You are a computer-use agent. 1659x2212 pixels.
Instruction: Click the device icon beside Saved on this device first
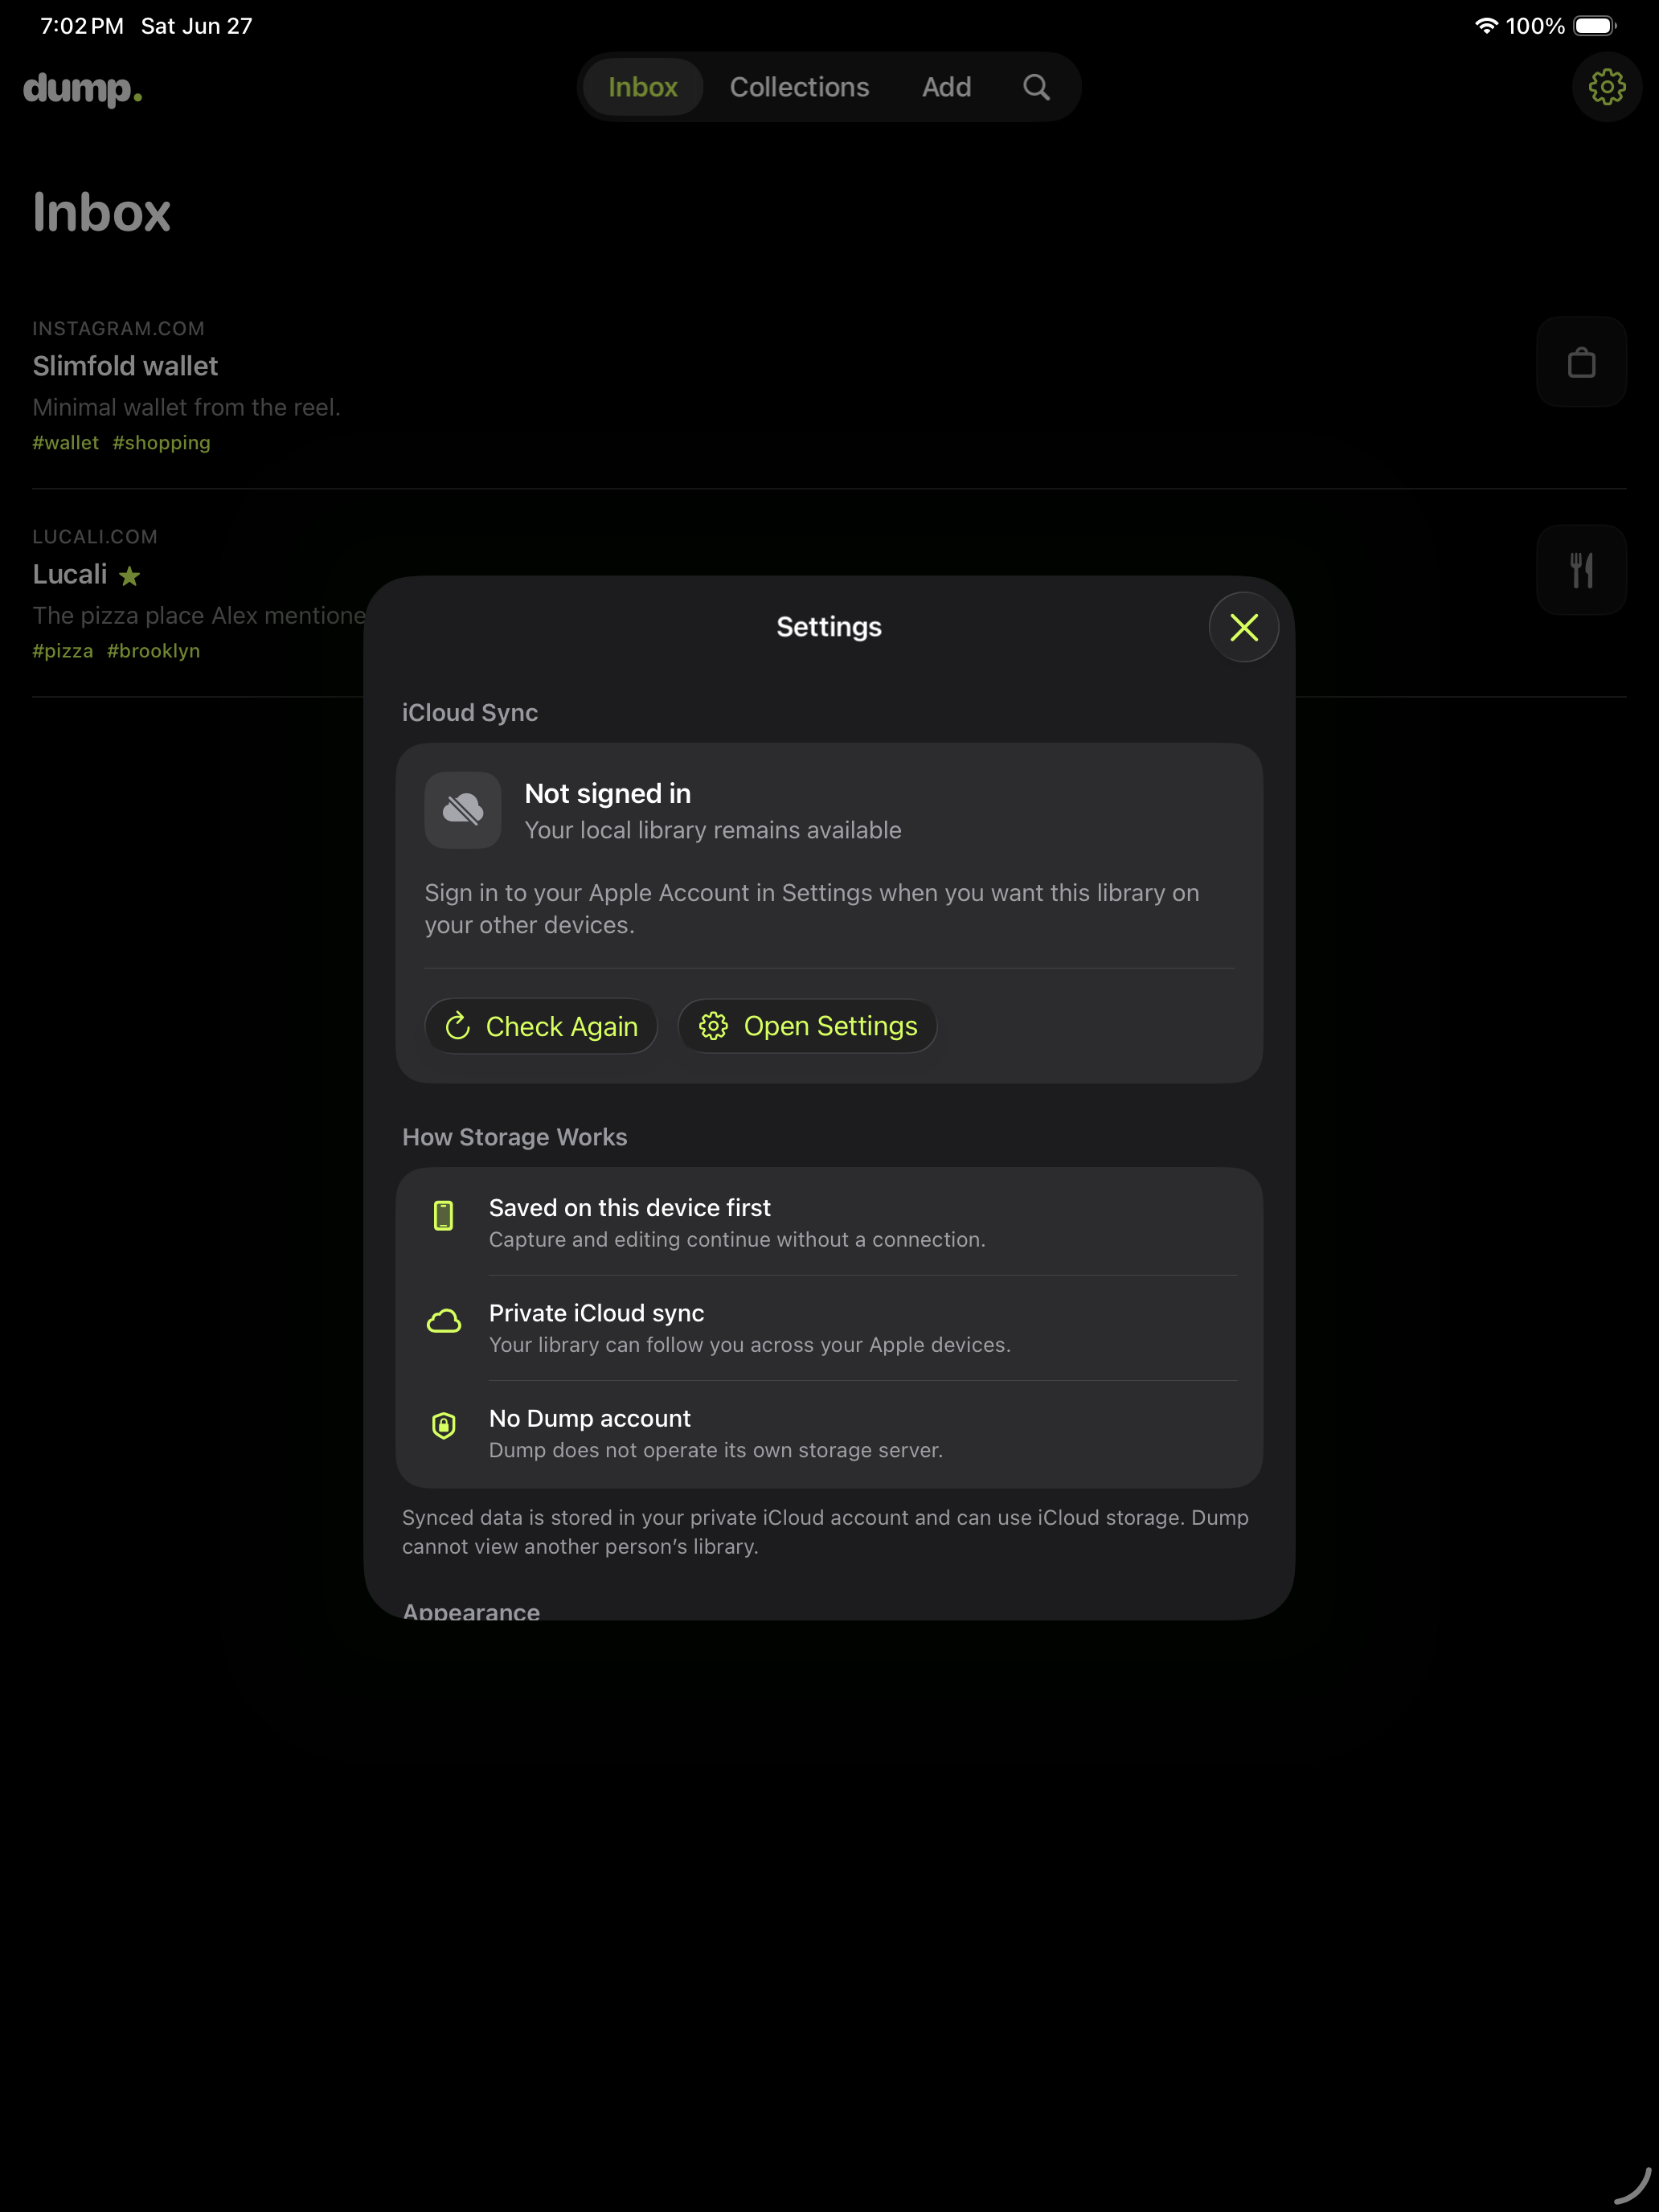click(x=443, y=1215)
